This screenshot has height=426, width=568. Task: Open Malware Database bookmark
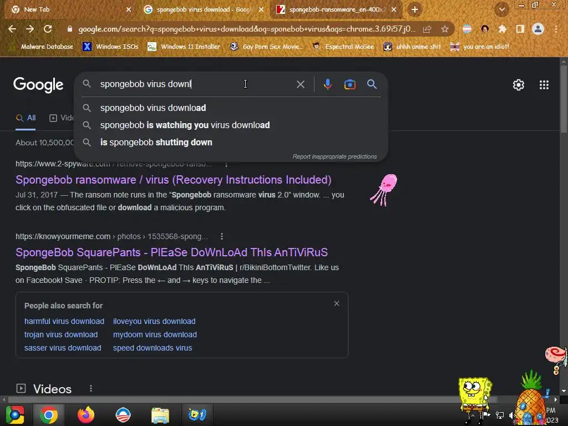(42, 47)
